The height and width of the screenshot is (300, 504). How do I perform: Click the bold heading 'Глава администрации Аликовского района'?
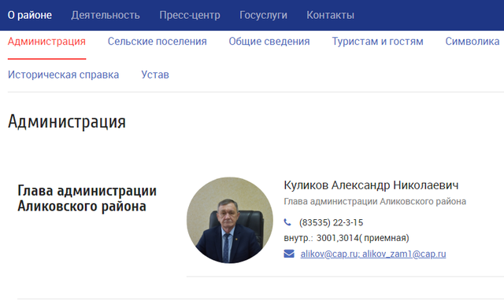pyautogui.click(x=87, y=199)
